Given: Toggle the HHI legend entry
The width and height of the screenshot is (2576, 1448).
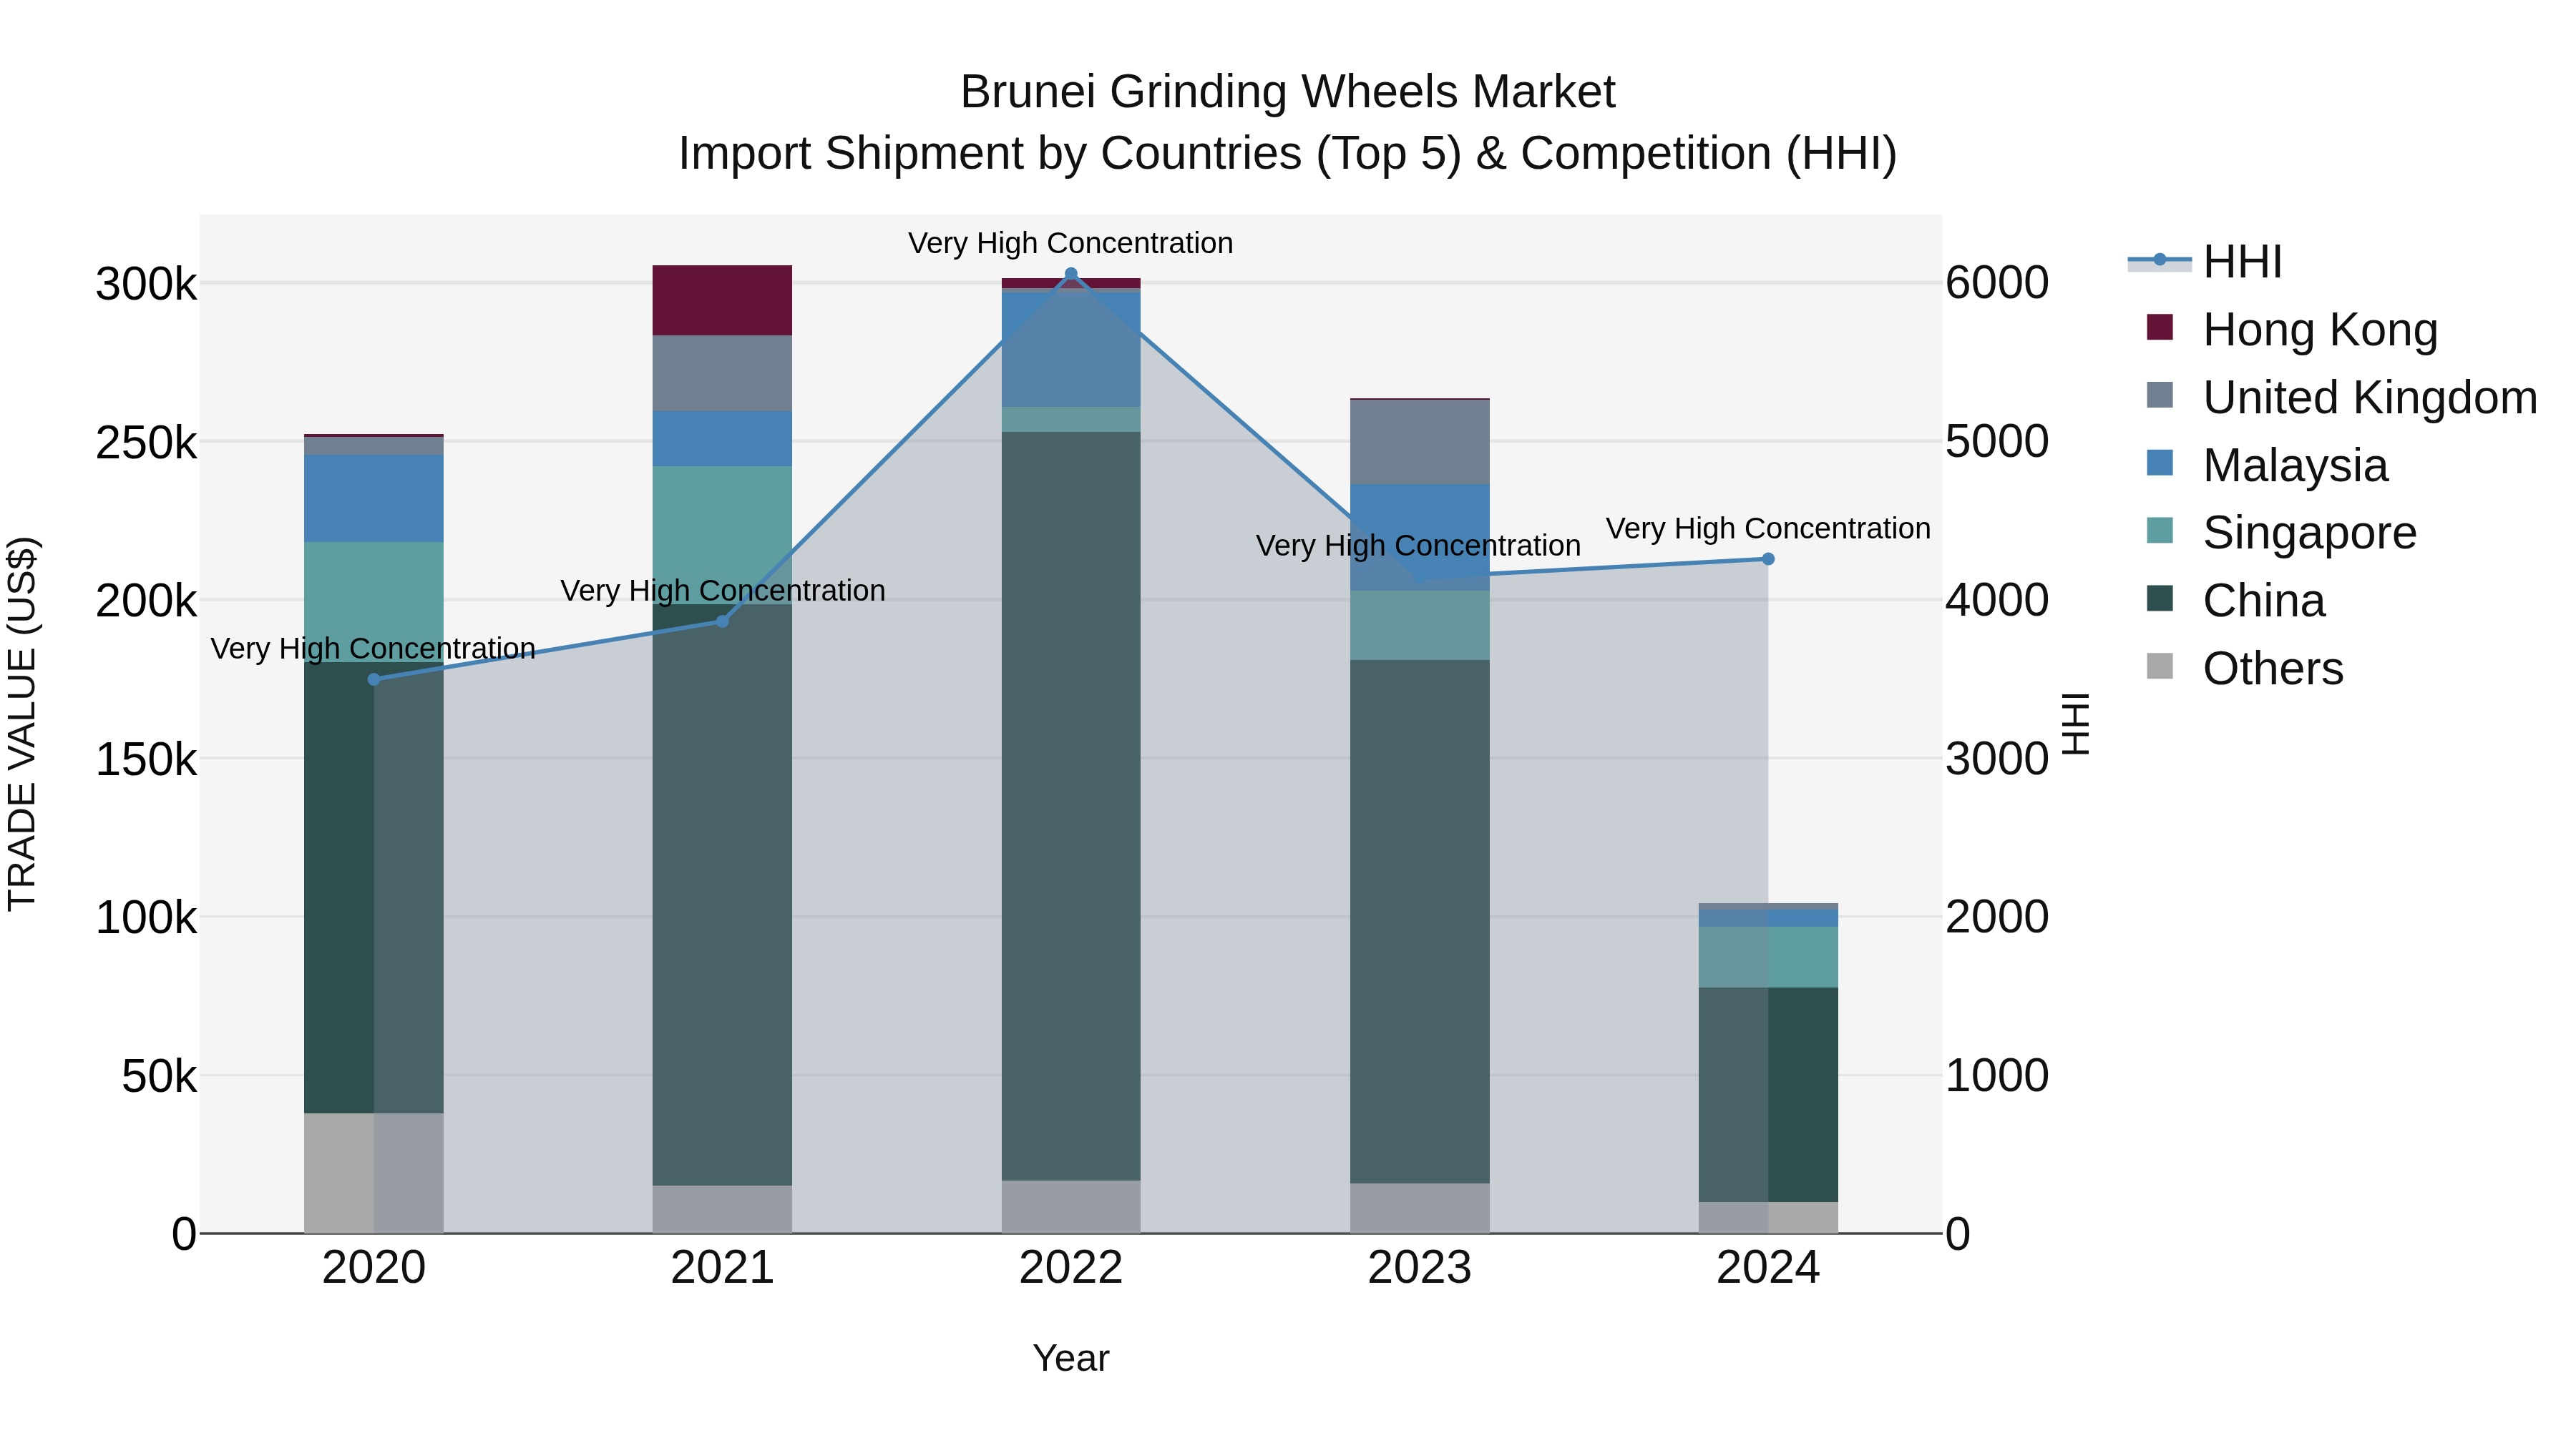Looking at the screenshot, I should 2205,262.
